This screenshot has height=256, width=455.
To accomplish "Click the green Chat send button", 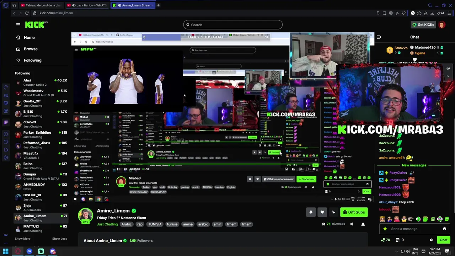I will pyautogui.click(x=444, y=240).
